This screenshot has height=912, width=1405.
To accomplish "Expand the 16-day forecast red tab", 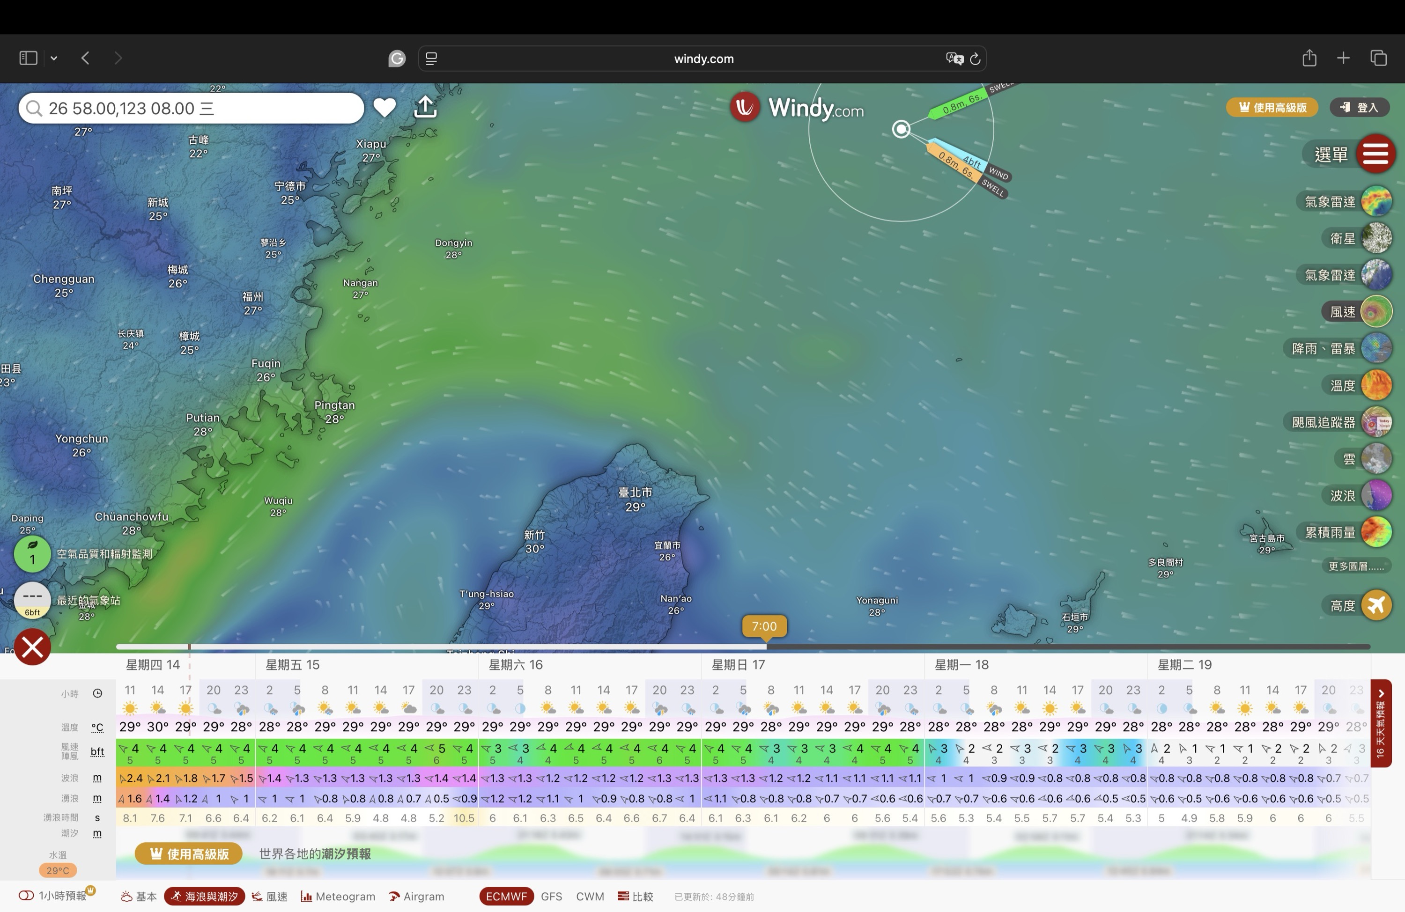I will [1380, 723].
